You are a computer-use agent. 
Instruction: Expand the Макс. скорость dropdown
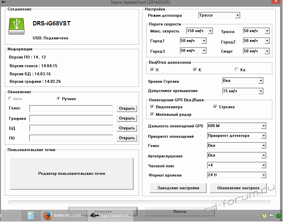coord(200,31)
